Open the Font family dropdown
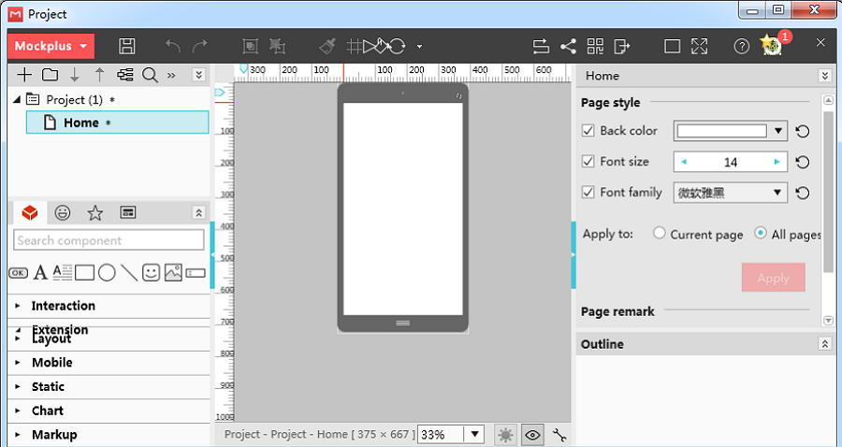 coord(731,193)
